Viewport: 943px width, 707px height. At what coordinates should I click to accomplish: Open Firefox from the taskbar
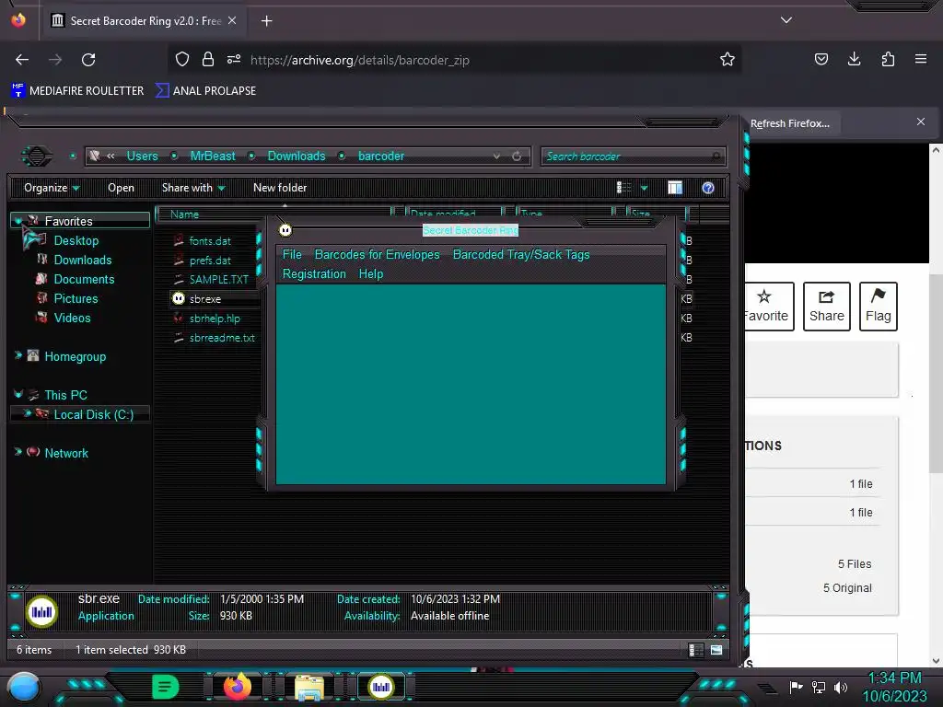tap(237, 687)
